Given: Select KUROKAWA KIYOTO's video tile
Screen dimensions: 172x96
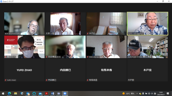Looking at the screenshot, I should [x=148, y=47].
